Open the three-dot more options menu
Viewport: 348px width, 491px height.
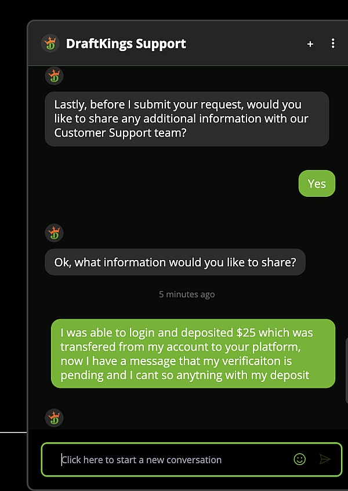click(x=333, y=44)
